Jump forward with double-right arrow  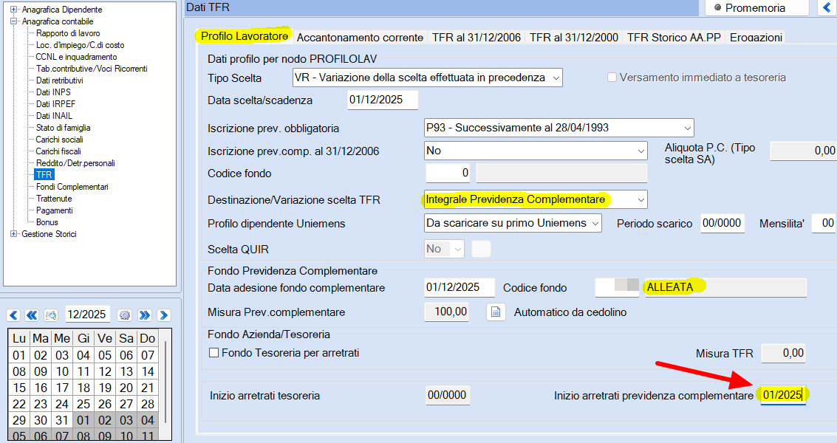pyautogui.click(x=144, y=315)
